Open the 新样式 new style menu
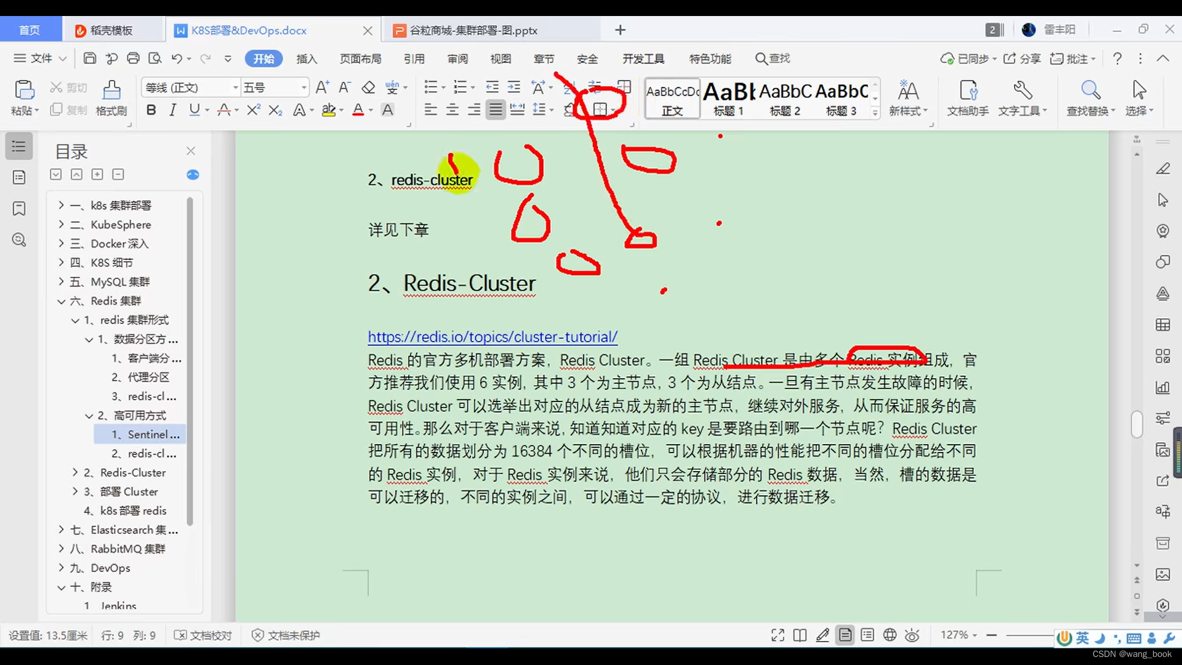Viewport: 1182px width, 665px height. (x=908, y=99)
